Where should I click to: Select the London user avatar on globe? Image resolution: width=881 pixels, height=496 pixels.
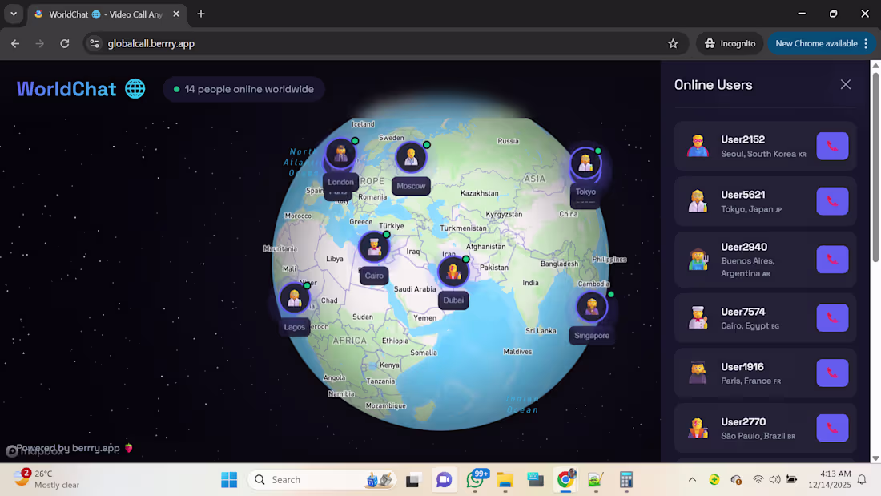tap(340, 153)
